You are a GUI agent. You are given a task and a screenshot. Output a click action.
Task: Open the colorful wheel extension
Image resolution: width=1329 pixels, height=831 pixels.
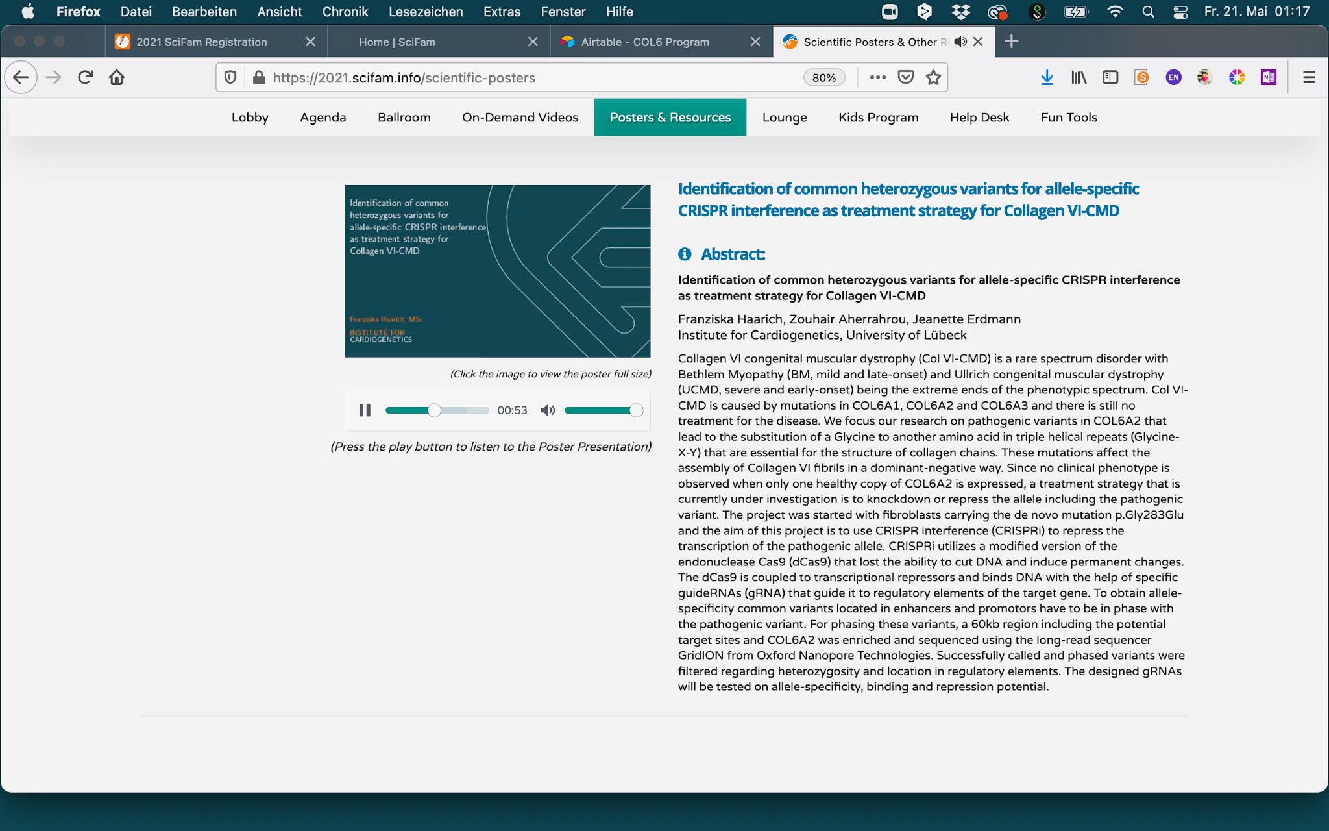[x=1237, y=77]
